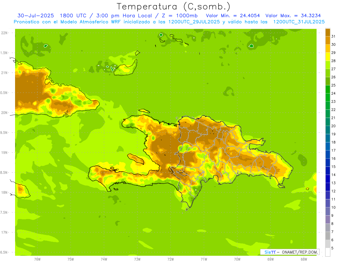Click the yellow swatch between 28 and 29
Viewport: 341px width, 263px height.
tap(328, 57)
